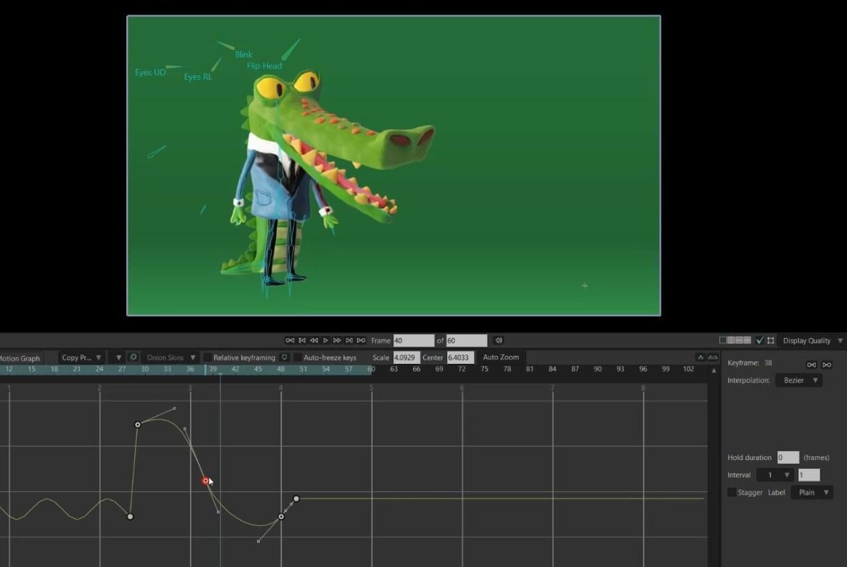
Task: Toggle the Stagger checkbox
Action: 731,492
